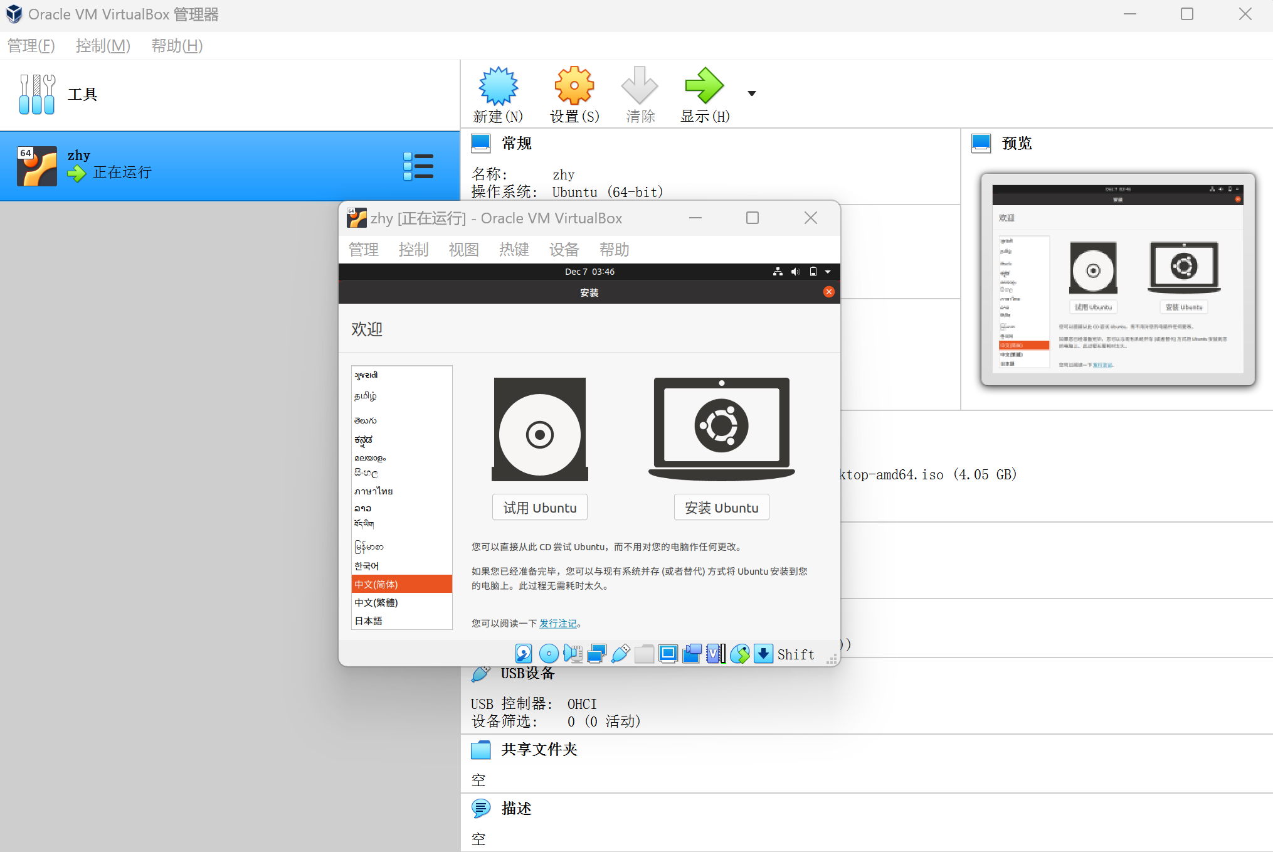Open VM window 管理 menu
Image resolution: width=1273 pixels, height=852 pixels.
364,250
